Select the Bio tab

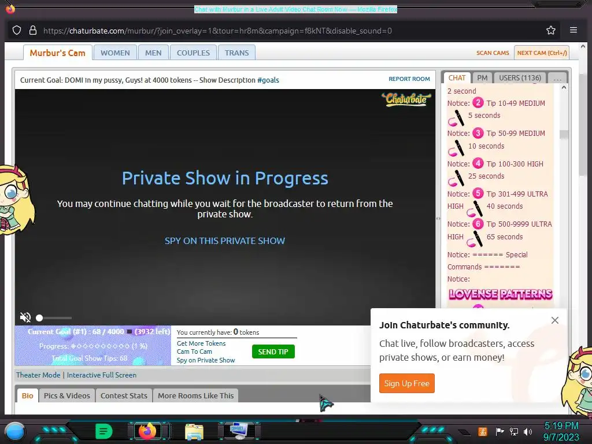28,395
